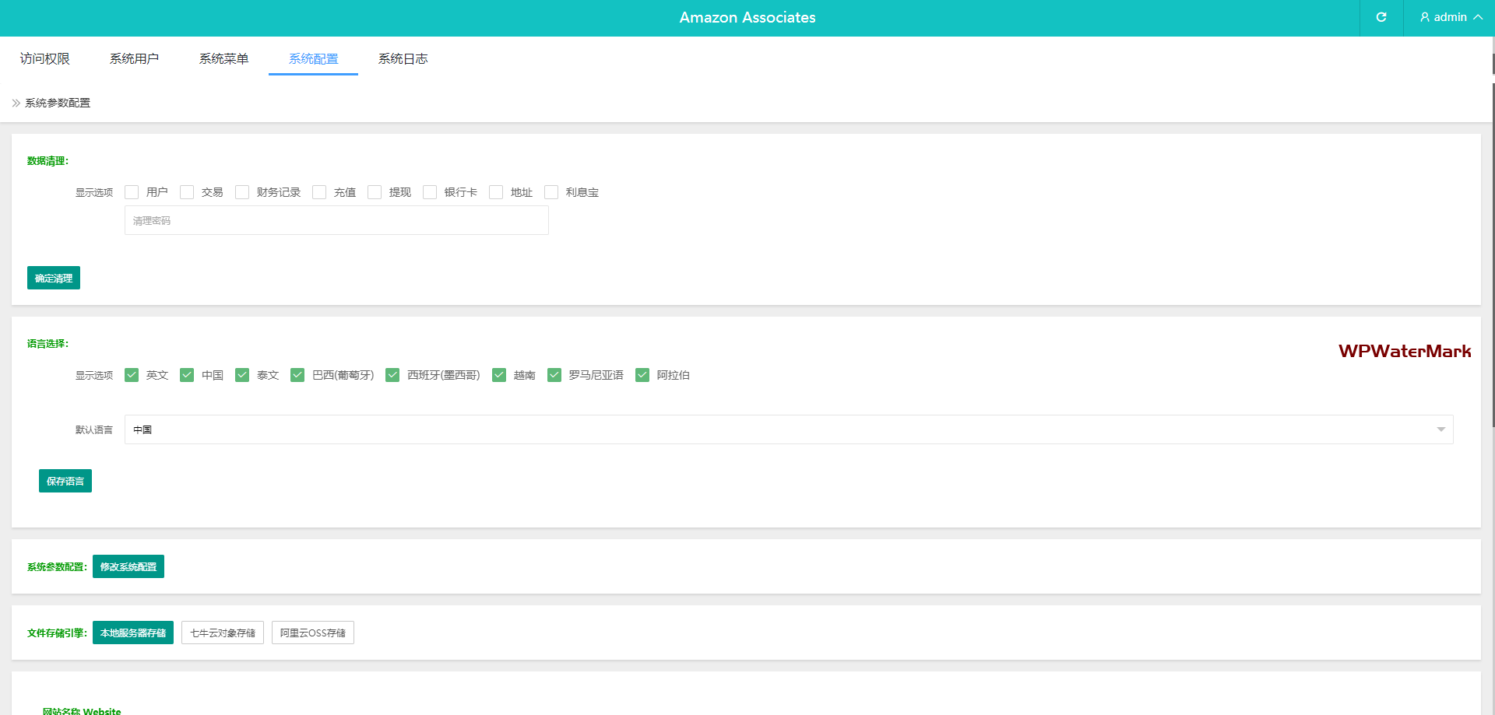Screen dimensions: 1495x715
Task: Go to the 系统菜单 tab
Action: tap(223, 58)
